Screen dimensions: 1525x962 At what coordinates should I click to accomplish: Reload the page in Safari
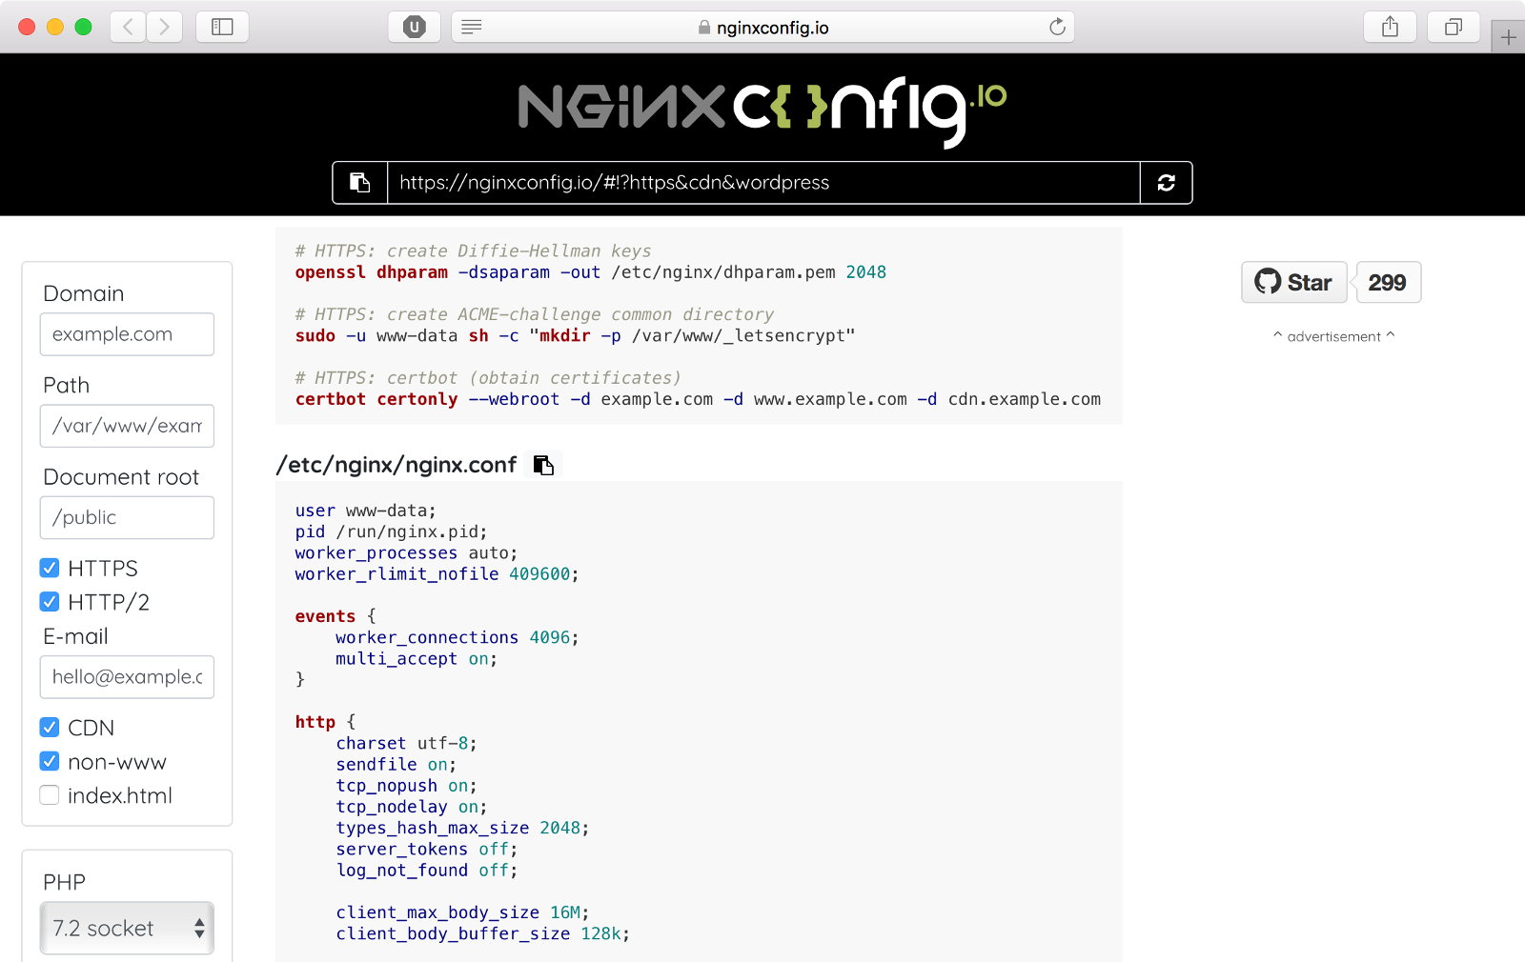click(x=1057, y=27)
